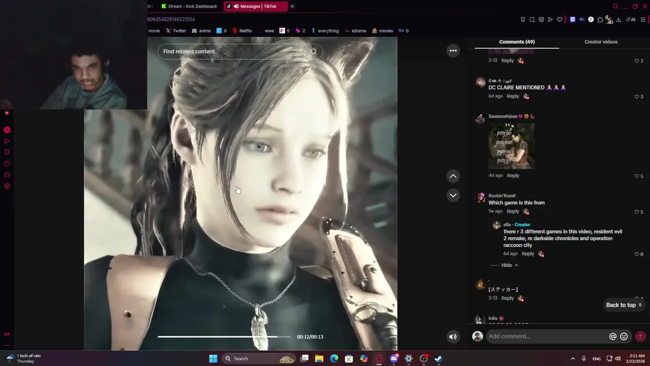Open File Explorer from the taskbar

click(319, 358)
